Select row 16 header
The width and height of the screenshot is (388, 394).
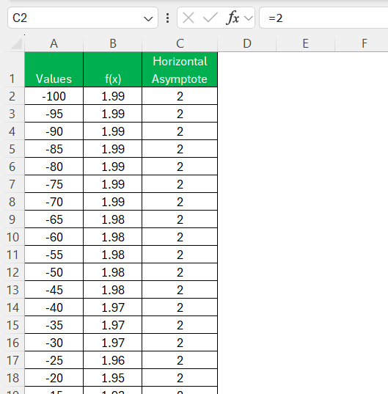[x=12, y=342]
